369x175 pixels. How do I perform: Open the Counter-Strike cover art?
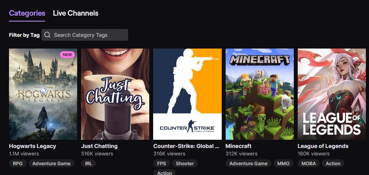coord(187,94)
